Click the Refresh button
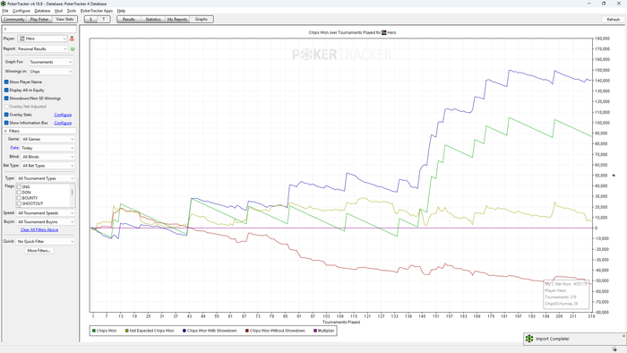Viewport: 627px width, 353px height. click(613, 19)
